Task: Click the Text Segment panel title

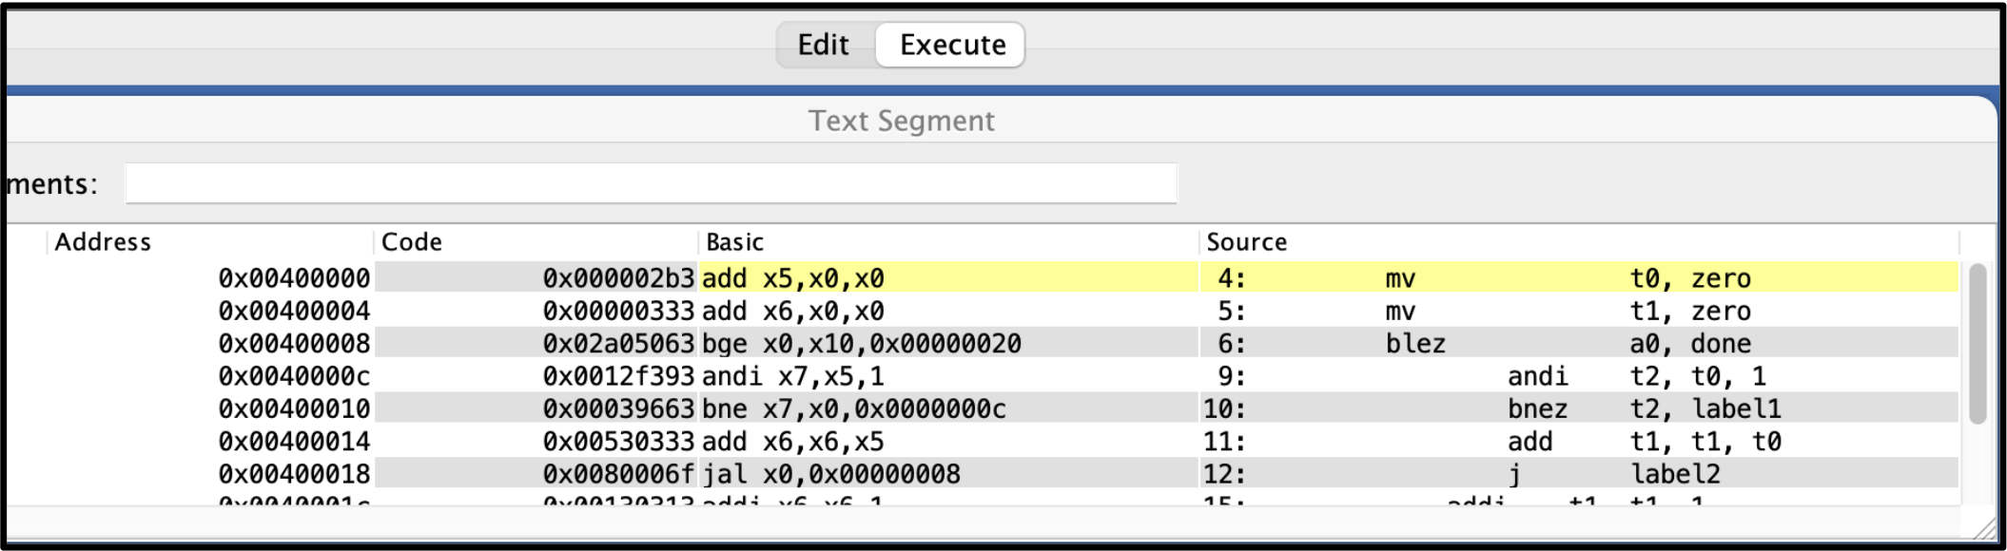Action: coord(901,121)
